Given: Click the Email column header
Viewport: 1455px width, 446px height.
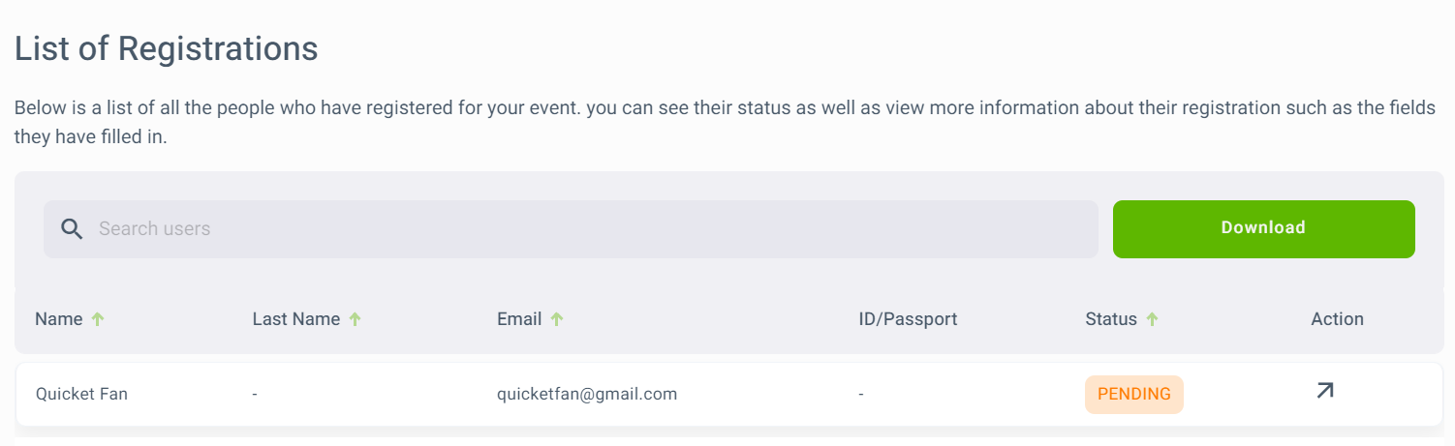Looking at the screenshot, I should [x=519, y=319].
